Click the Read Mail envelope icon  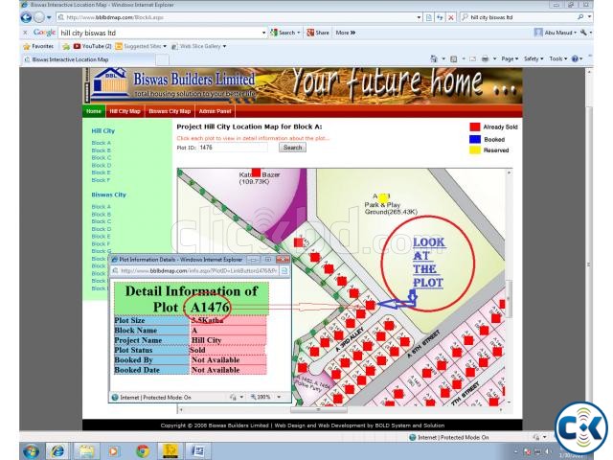pos(472,58)
